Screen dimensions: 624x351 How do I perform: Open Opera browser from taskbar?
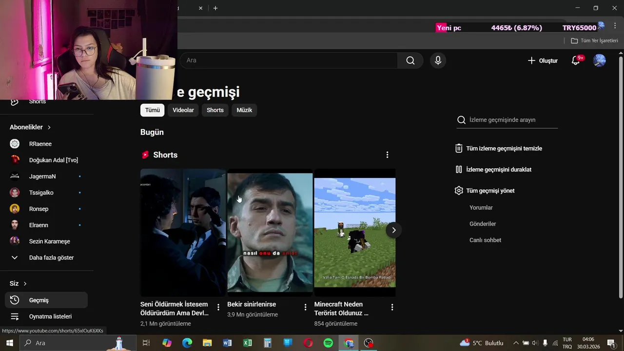(308, 343)
